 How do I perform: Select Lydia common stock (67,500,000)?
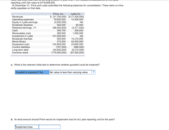[x=77, y=53]
